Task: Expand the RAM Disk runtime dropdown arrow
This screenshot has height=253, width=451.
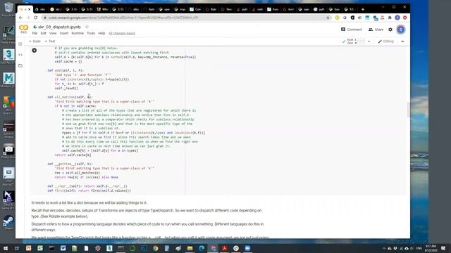Action: (x=369, y=41)
